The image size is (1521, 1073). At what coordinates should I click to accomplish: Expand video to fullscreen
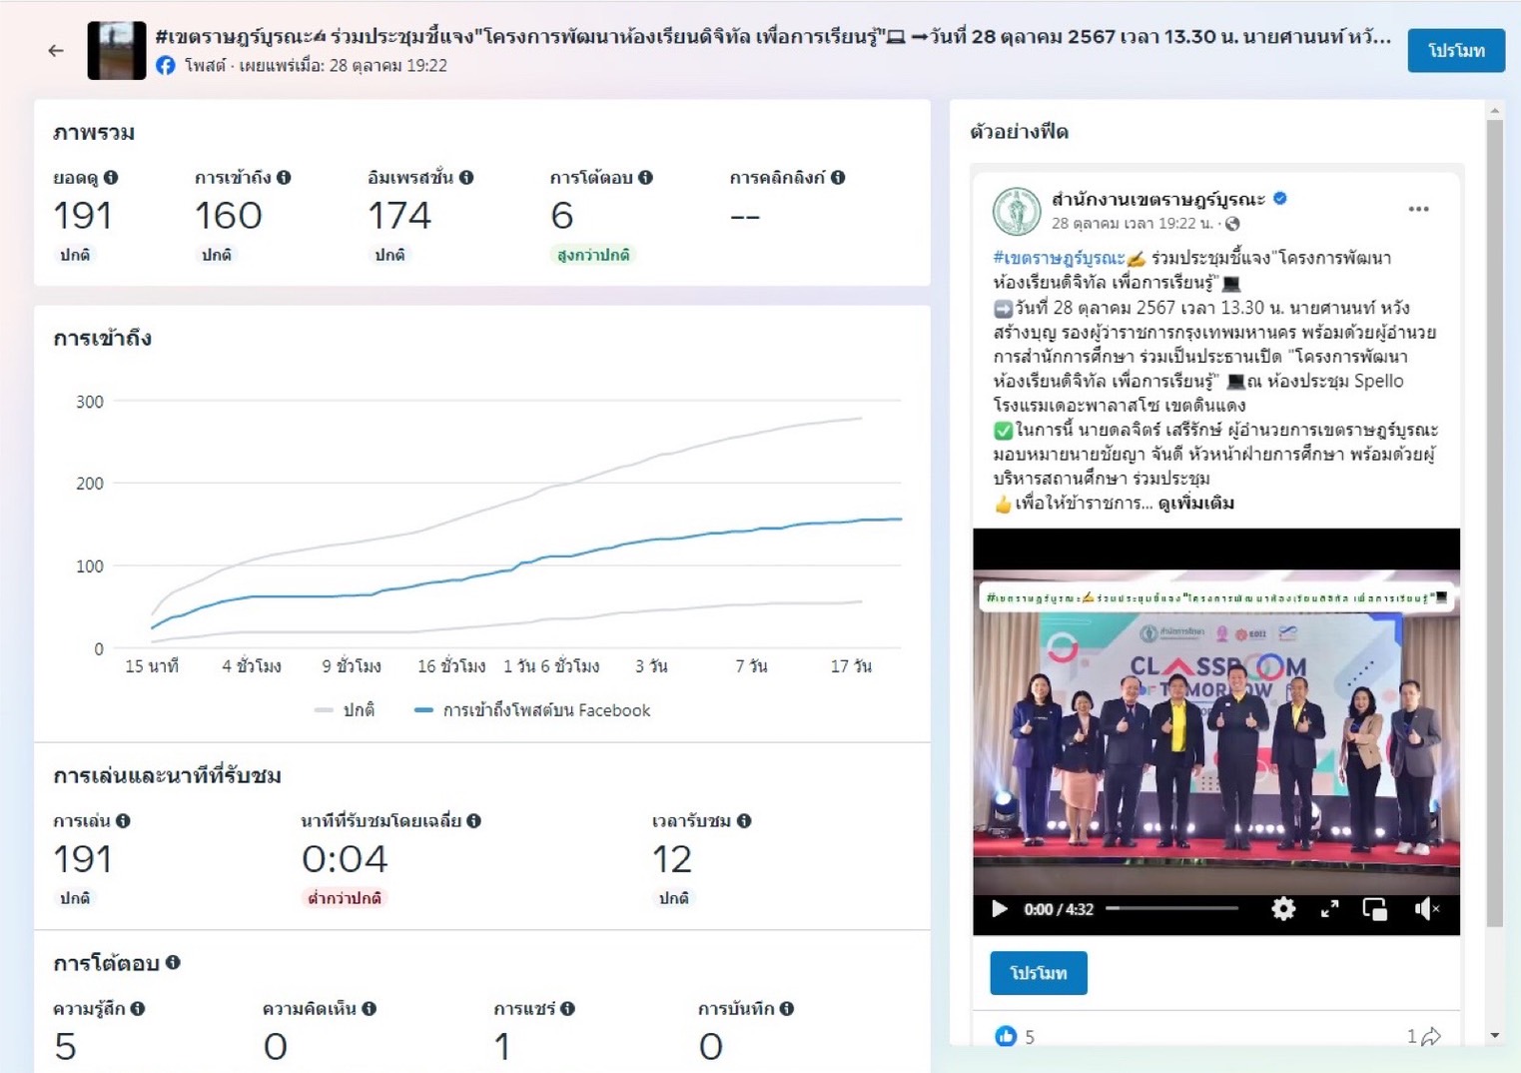[1329, 908]
